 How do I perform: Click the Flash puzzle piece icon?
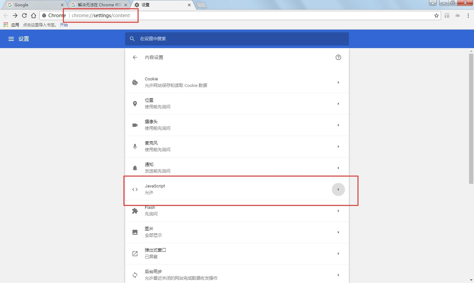(x=135, y=211)
